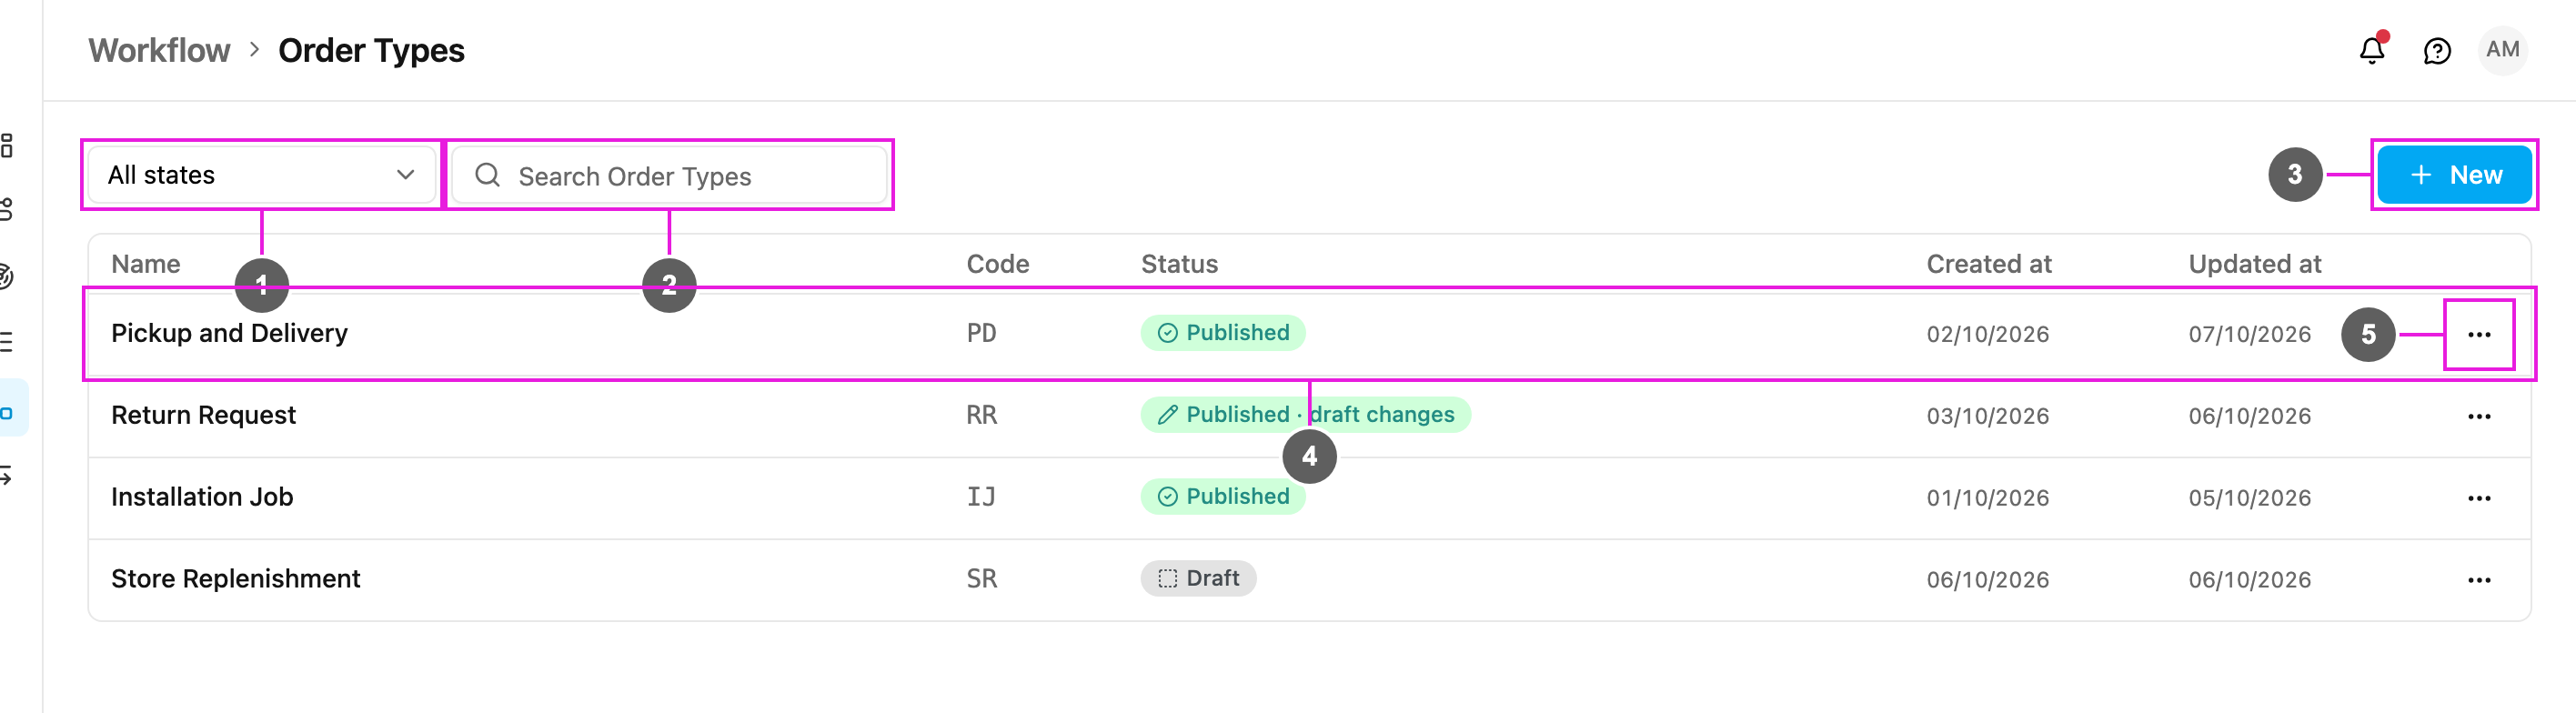
Task: Open more options for Store Replenishment
Action: 2478,580
